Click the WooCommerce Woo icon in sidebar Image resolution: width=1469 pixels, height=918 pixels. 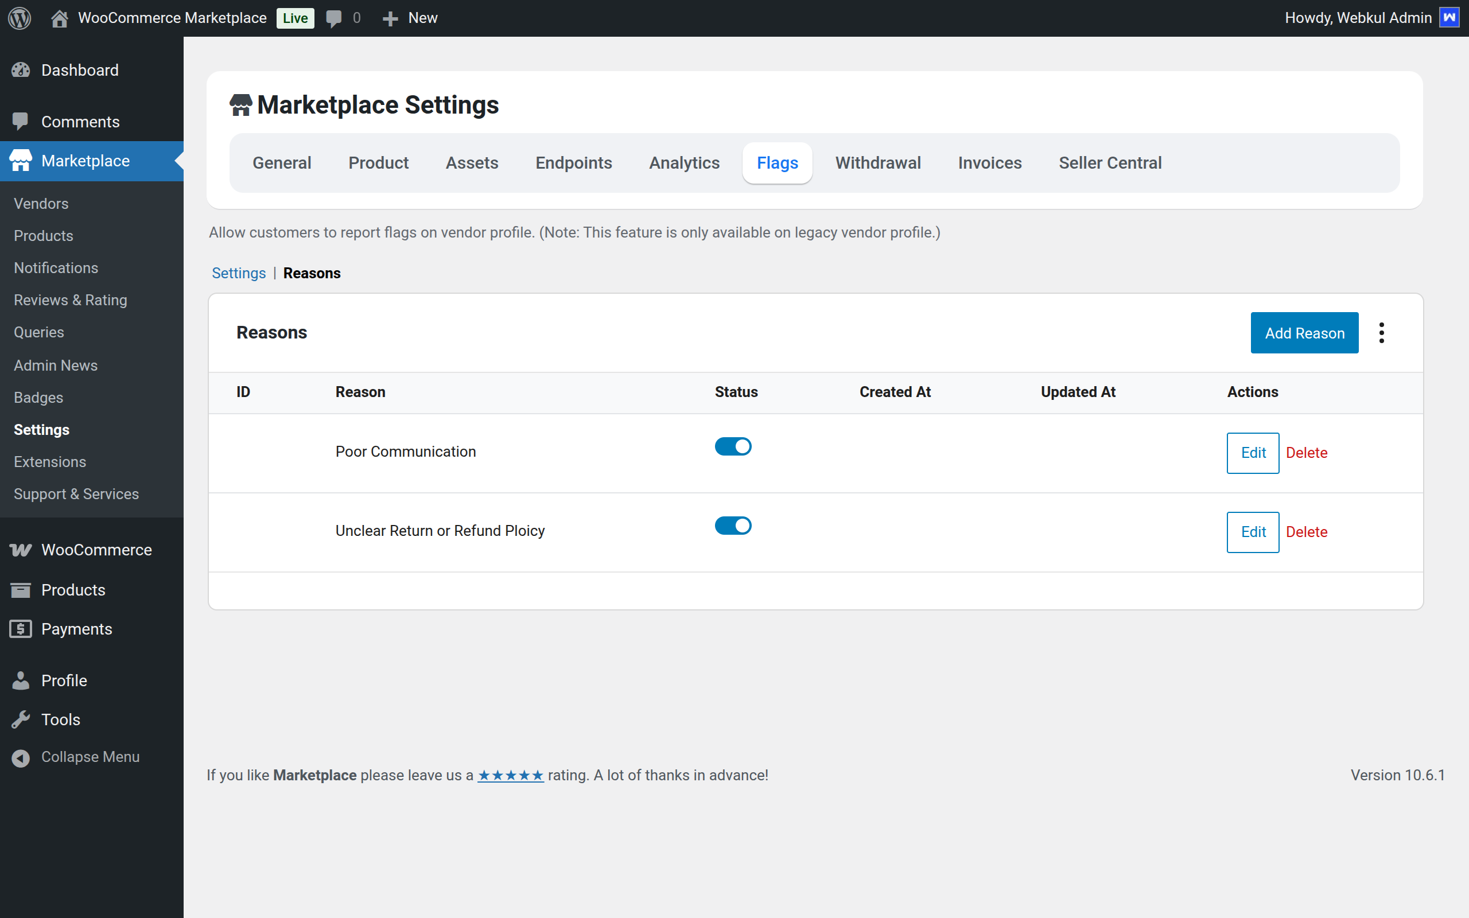pyautogui.click(x=21, y=550)
